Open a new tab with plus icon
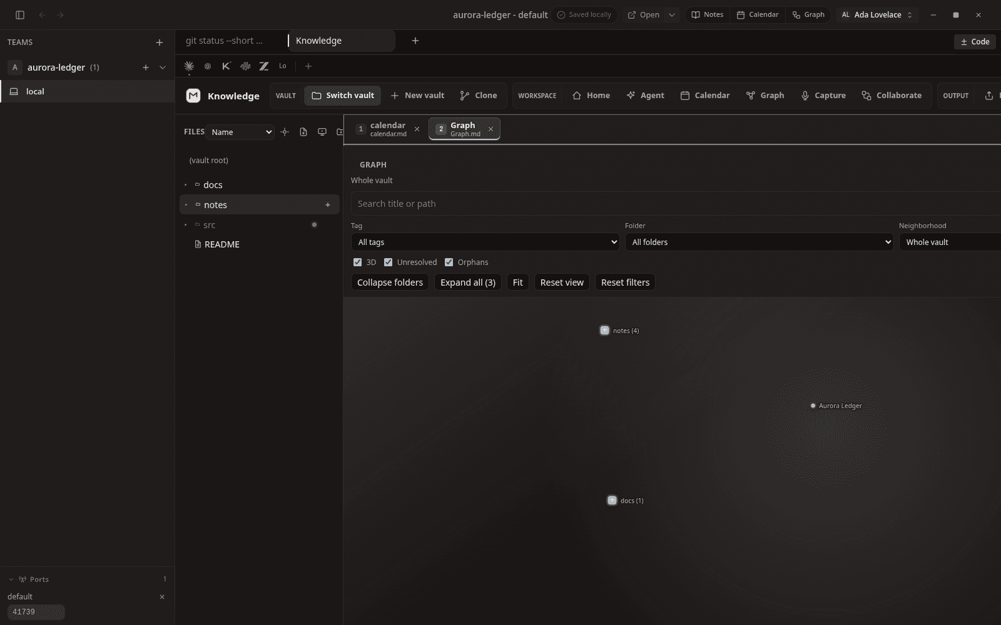Viewport: 1001px width, 625px height. point(415,41)
